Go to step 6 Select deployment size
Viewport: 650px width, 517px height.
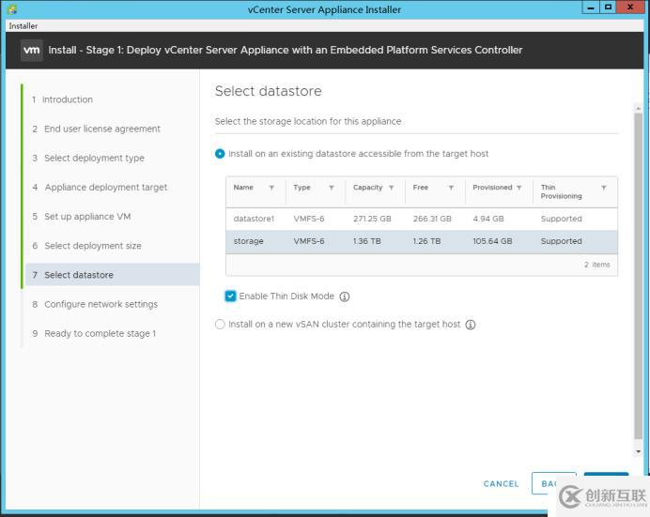[87, 246]
